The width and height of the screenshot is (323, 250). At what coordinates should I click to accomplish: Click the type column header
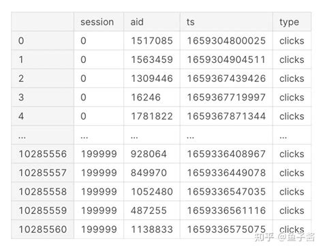(289, 23)
